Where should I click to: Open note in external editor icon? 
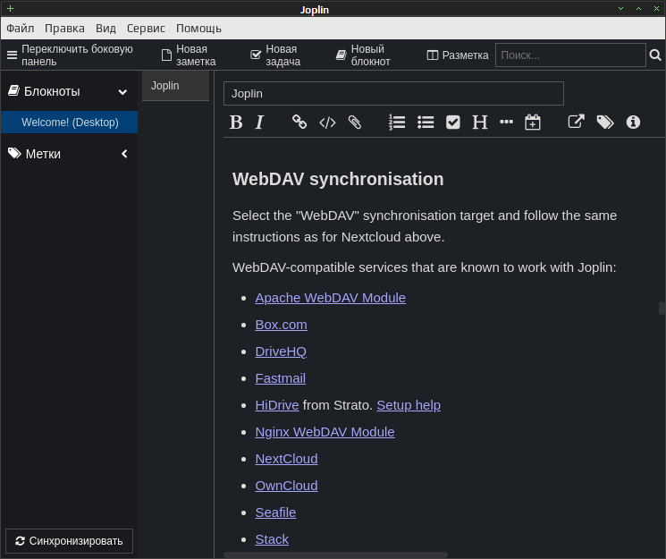tap(576, 122)
